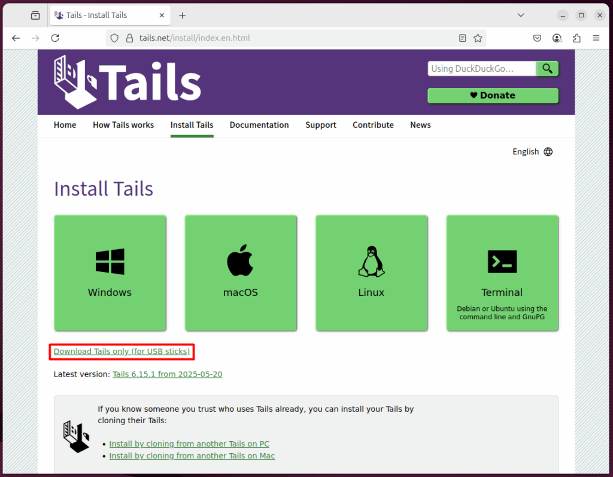Select the macOS install tile
613x477 pixels.
(241, 273)
